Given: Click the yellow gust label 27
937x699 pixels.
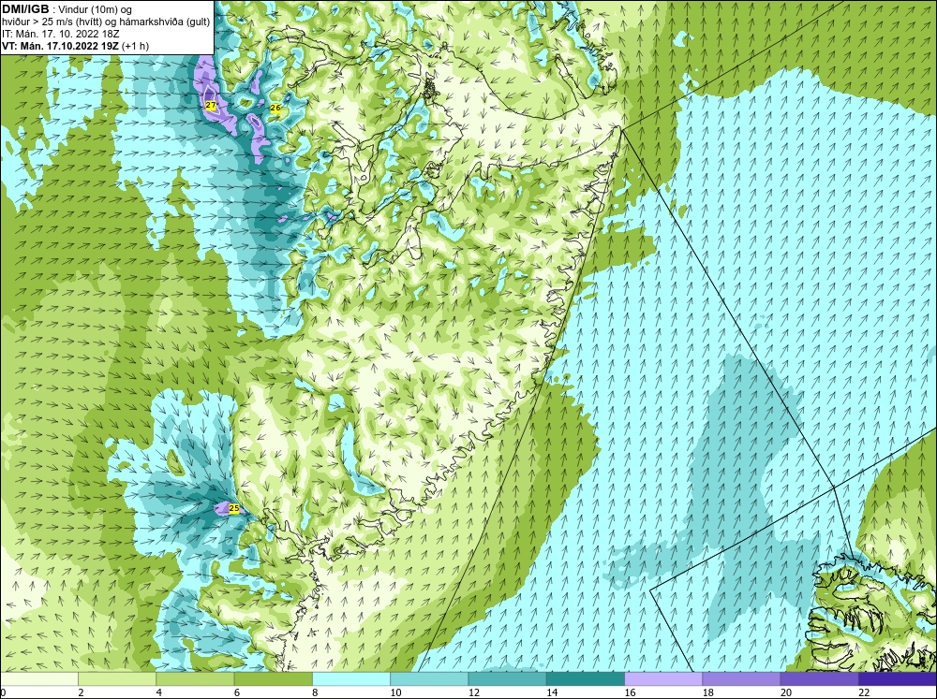Looking at the screenshot, I should click(x=210, y=105).
